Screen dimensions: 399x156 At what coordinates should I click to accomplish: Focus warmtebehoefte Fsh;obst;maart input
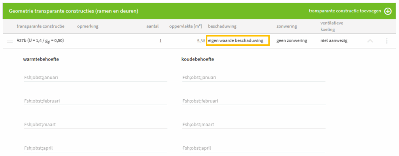(95, 124)
